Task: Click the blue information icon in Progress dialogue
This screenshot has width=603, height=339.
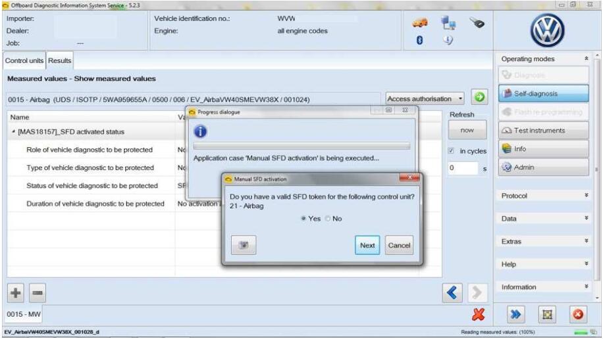Action: coord(200,131)
